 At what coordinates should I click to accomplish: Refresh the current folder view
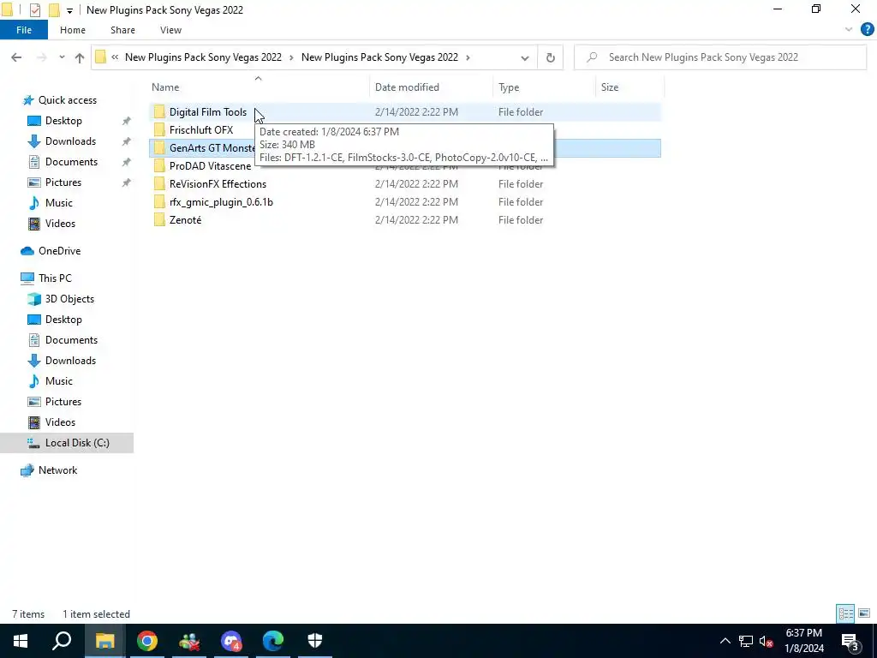coord(551,57)
